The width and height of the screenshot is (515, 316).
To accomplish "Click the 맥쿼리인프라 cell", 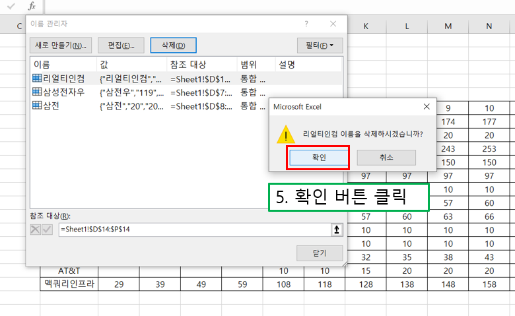I will [x=69, y=284].
